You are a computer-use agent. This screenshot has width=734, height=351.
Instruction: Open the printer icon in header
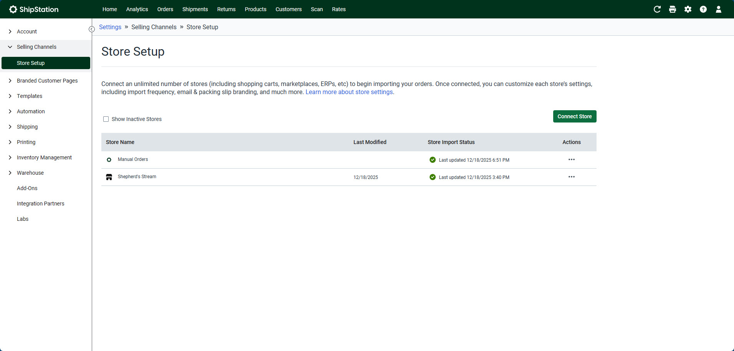point(672,9)
